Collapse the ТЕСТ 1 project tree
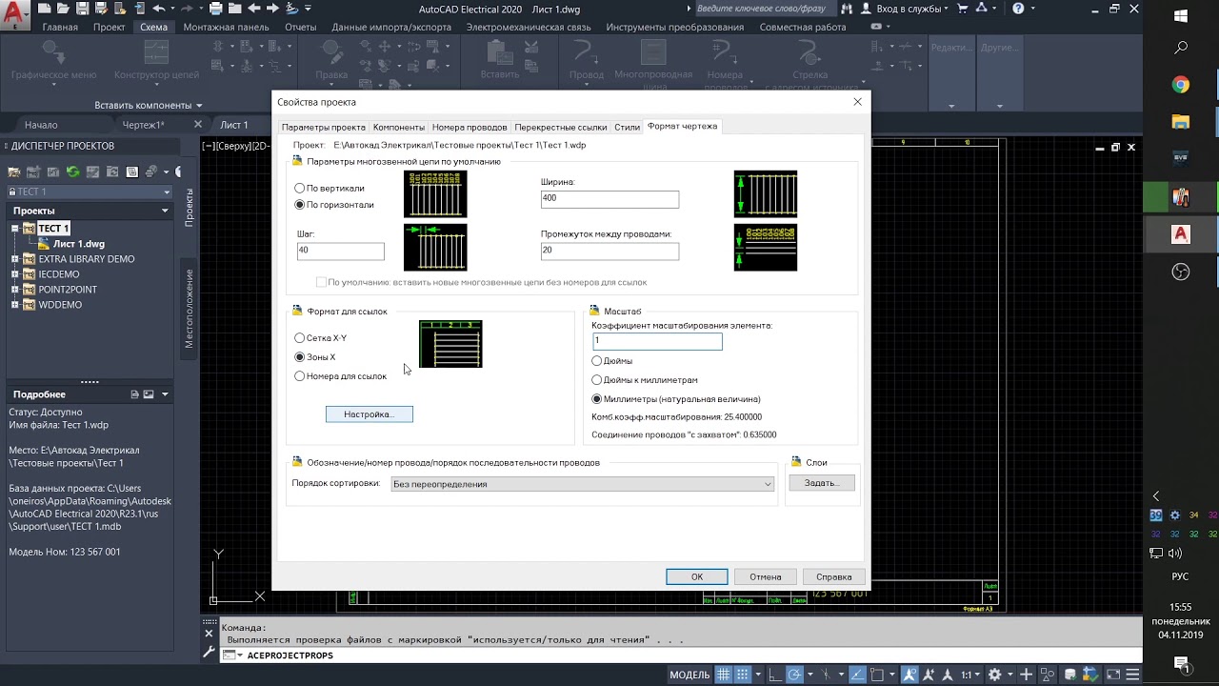 click(x=15, y=229)
